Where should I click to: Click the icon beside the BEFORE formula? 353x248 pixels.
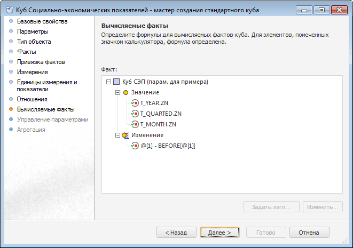(x=135, y=146)
